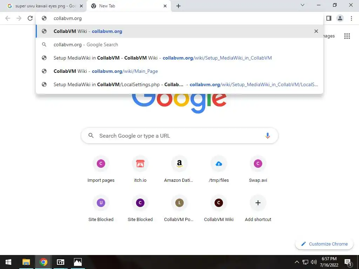This screenshot has height=269, width=359.
Task: Open the Windows Start menu
Action: click(8, 262)
